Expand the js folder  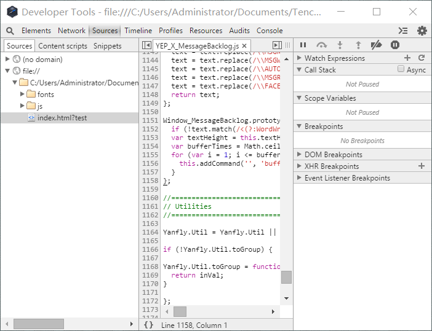click(22, 106)
